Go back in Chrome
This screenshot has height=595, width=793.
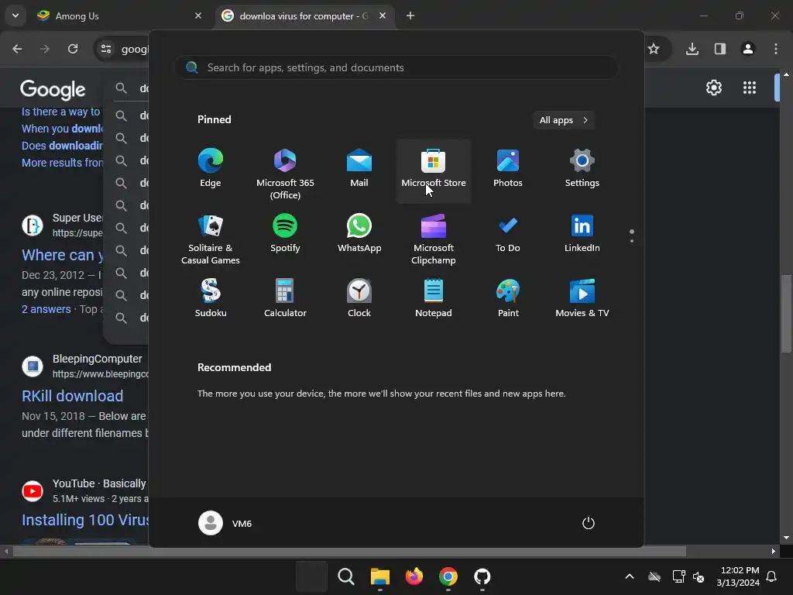(x=17, y=49)
